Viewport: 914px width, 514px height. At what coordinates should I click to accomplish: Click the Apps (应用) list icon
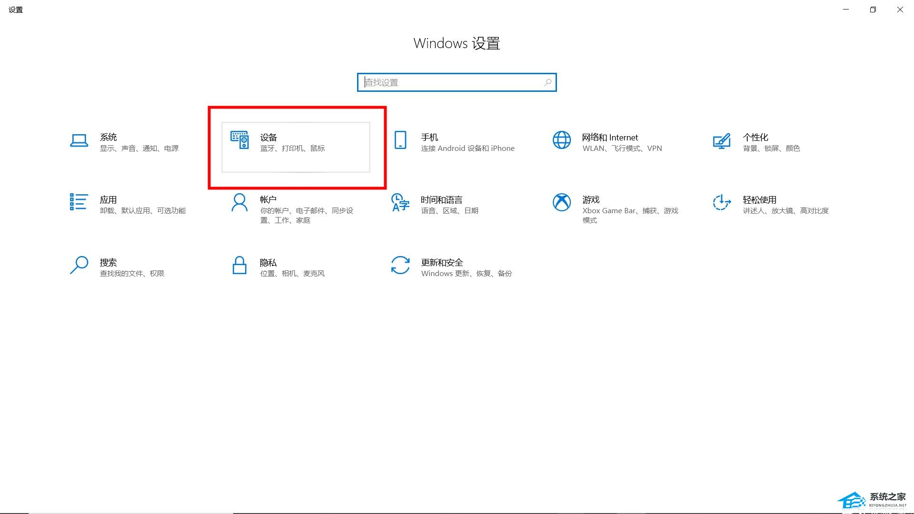point(79,202)
